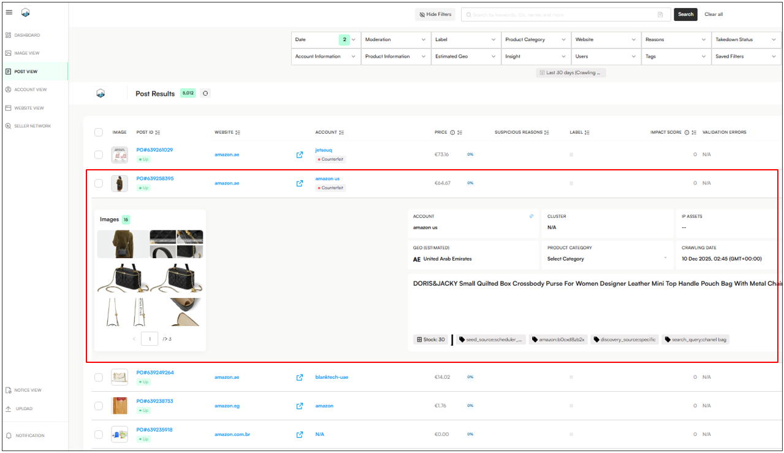This screenshot has width=784, height=453.
Task: Sort by Suspicious Reasons column icon
Action: pos(547,132)
